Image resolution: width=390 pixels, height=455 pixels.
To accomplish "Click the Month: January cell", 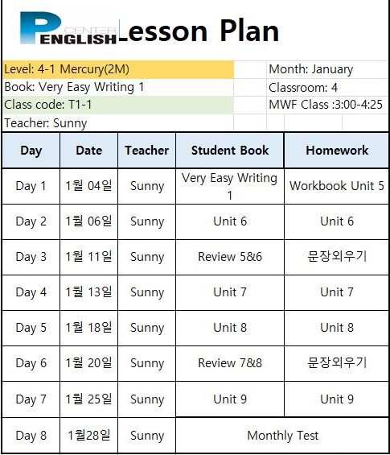I will coord(327,69).
